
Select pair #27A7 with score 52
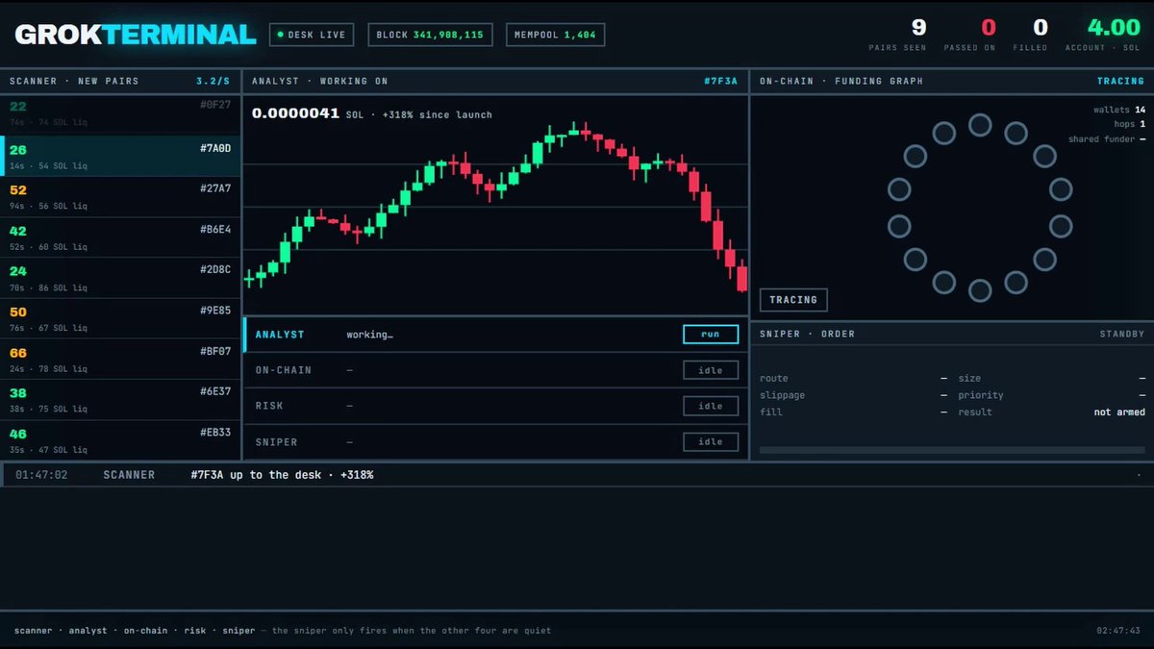120,196
